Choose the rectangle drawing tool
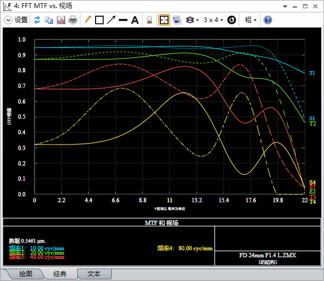 99,20
